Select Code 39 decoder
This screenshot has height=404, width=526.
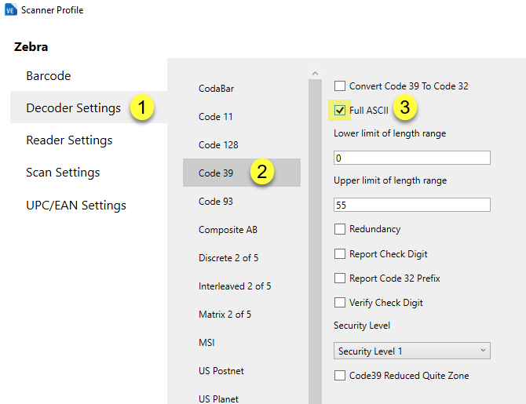[x=216, y=173]
